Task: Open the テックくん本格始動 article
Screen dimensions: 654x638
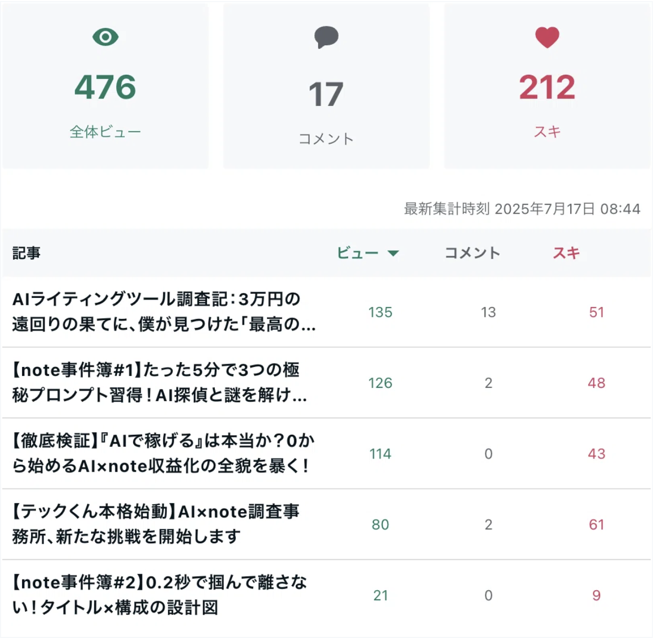Action: click(156, 524)
